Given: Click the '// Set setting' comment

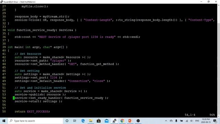Looking at the screenshot, I should [x=27, y=71].
